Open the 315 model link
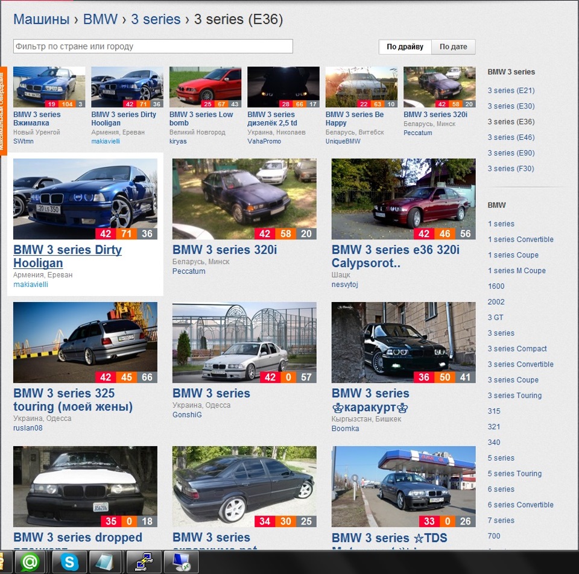 point(494,411)
